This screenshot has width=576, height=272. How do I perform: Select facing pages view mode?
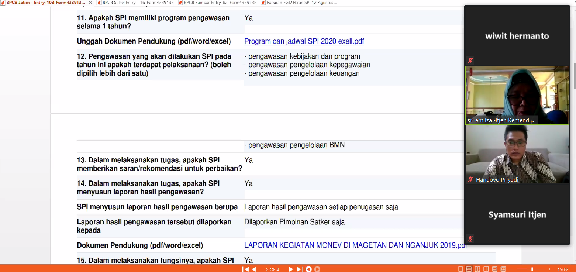point(477,269)
